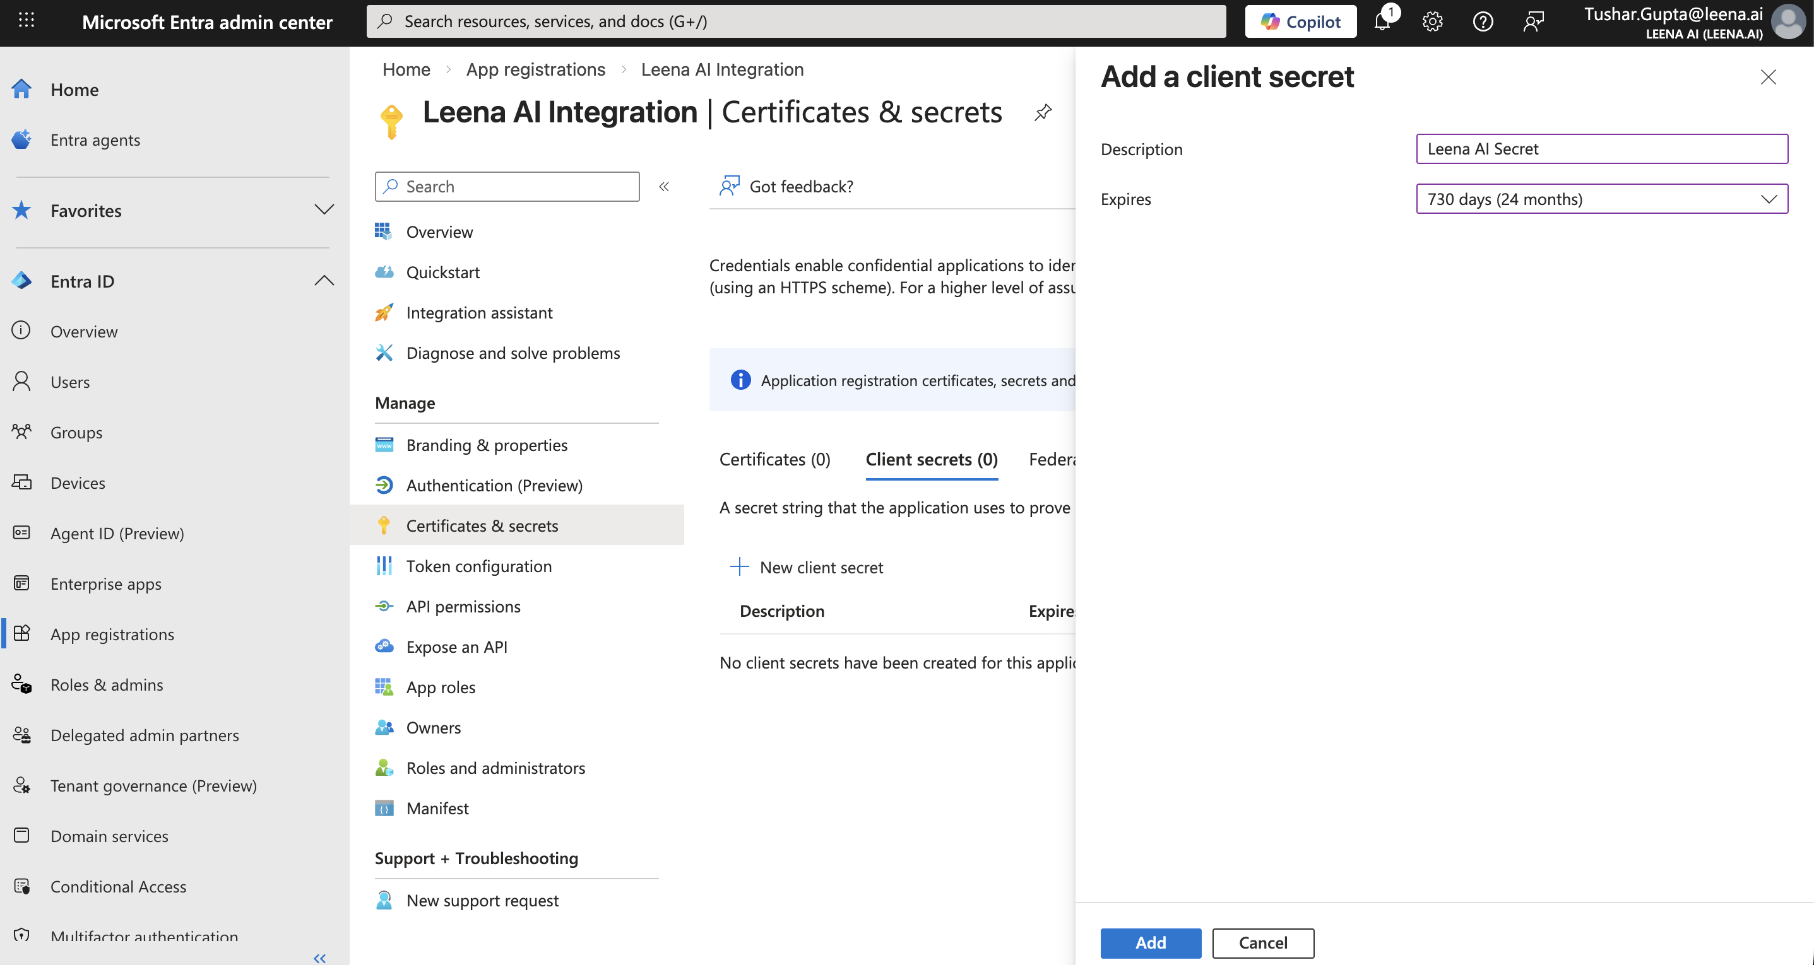Open the Expires dropdown
Image resolution: width=1814 pixels, height=965 pixels.
(x=1601, y=199)
